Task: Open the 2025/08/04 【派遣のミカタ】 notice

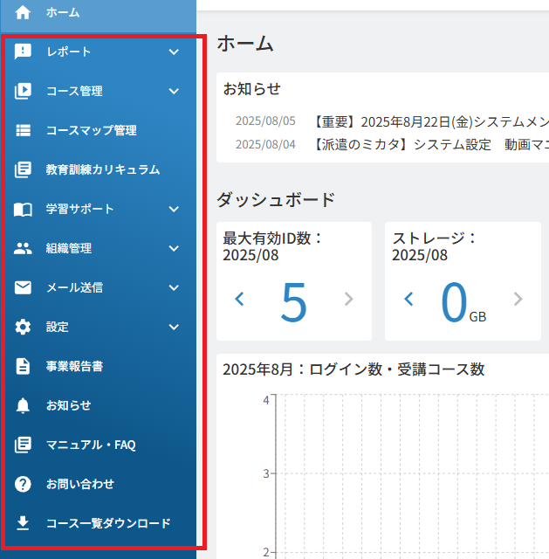Action: [x=431, y=145]
